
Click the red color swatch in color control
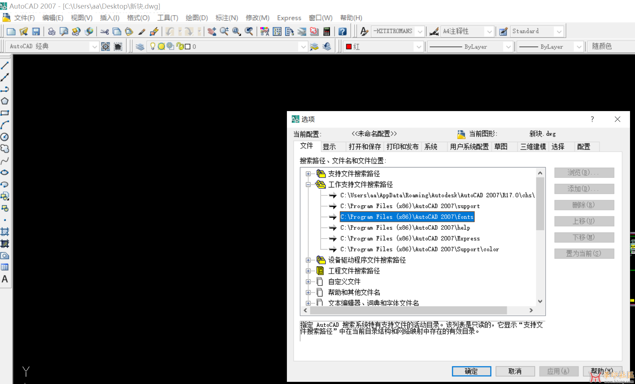coord(348,46)
